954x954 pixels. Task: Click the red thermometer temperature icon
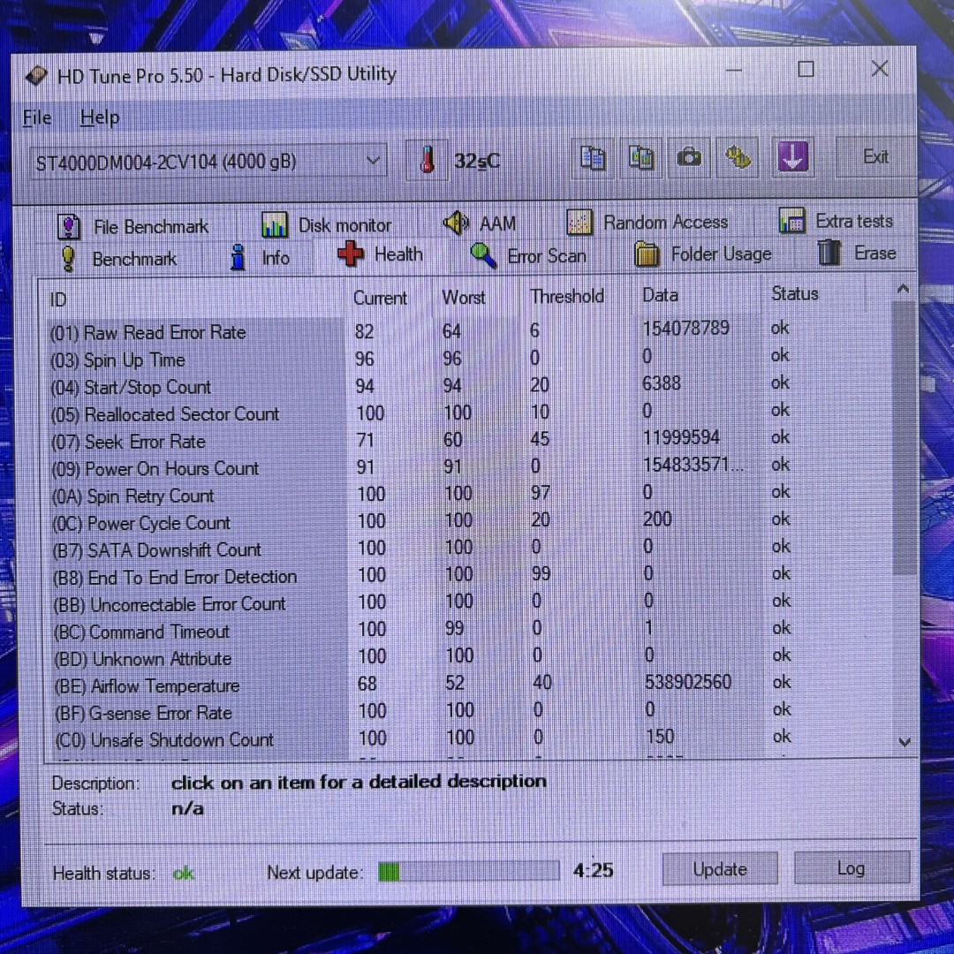[428, 161]
